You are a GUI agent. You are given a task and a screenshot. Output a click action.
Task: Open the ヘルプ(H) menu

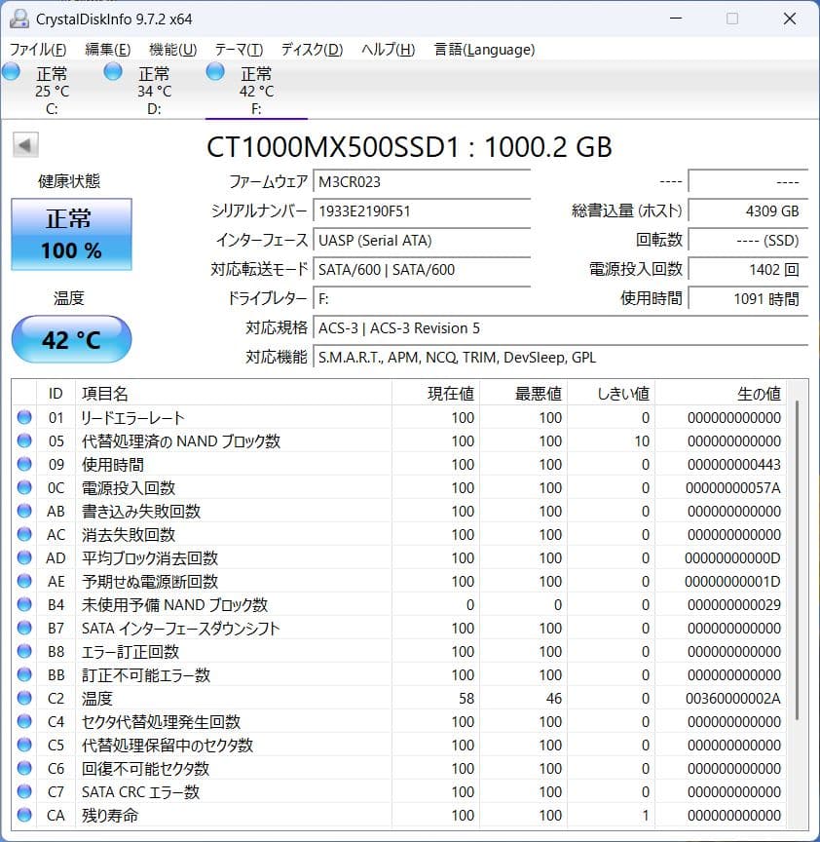(x=388, y=50)
